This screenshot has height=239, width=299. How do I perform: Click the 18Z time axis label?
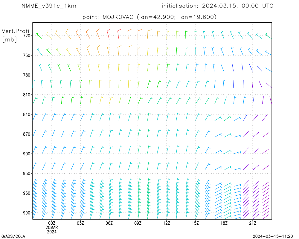pos(224,223)
